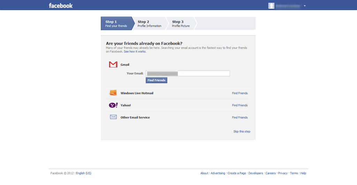
Task: Click the Other Email Service envelope icon
Action: pos(113,117)
